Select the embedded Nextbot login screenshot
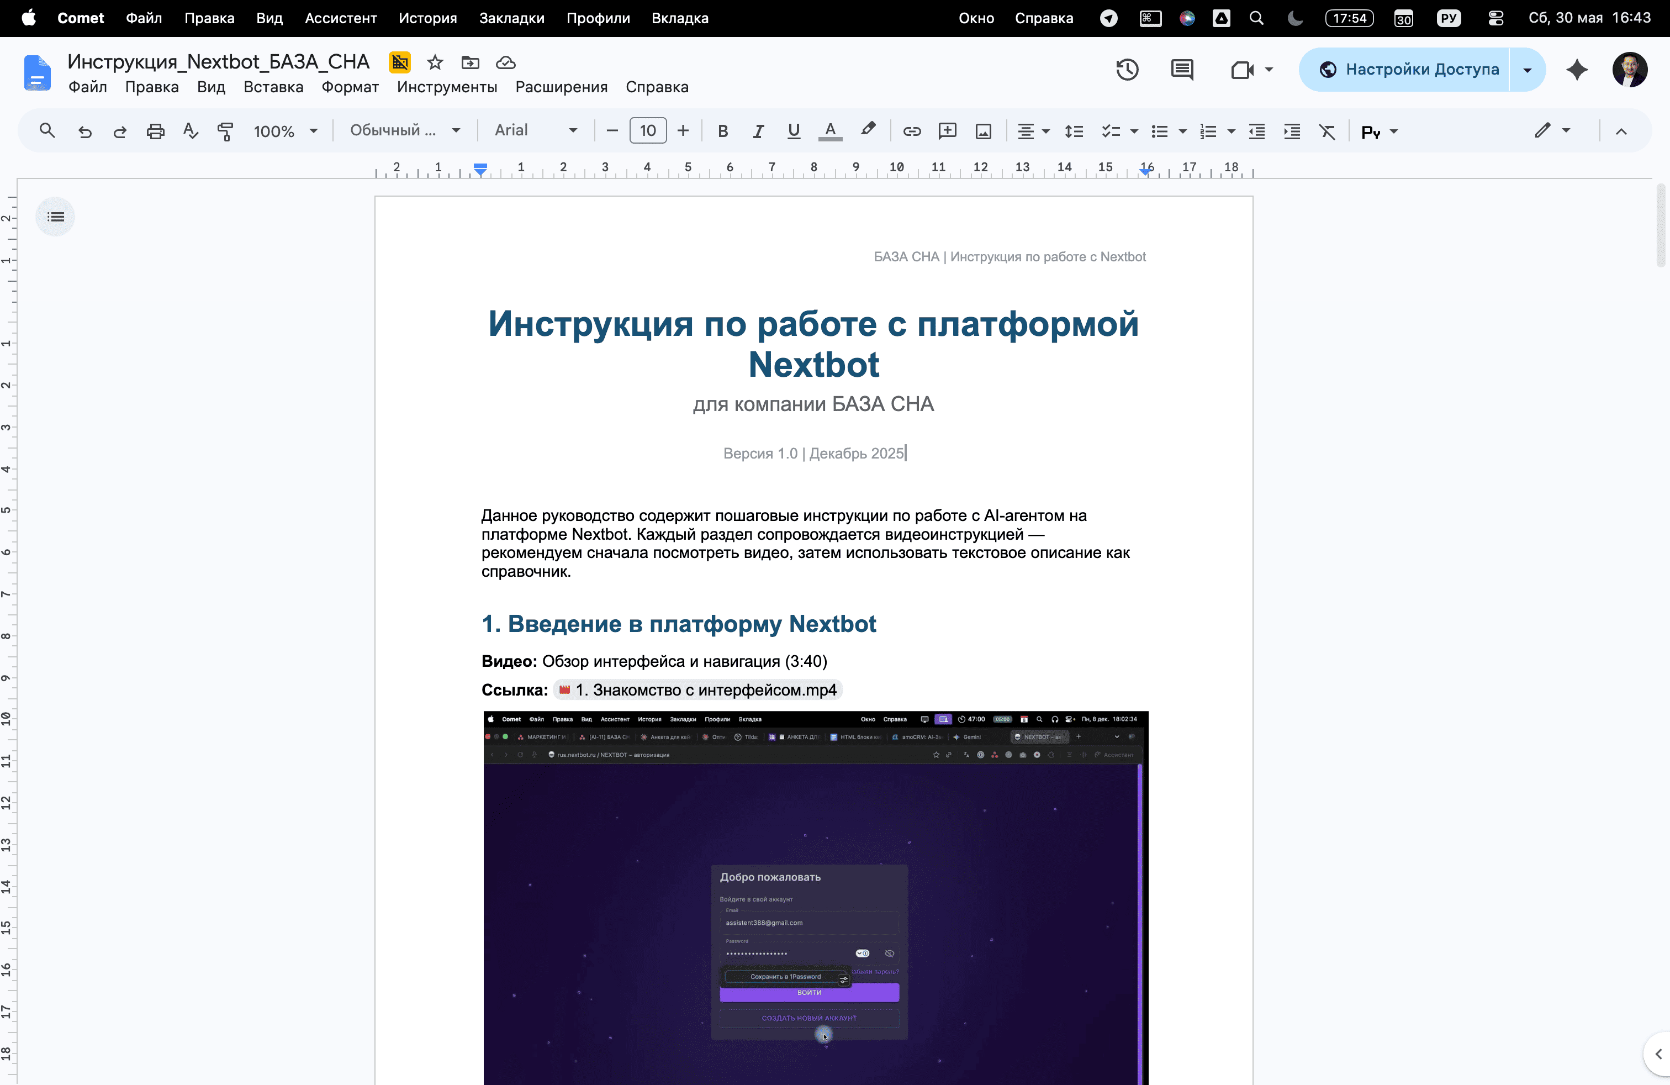This screenshot has height=1085, width=1670. [x=815, y=898]
